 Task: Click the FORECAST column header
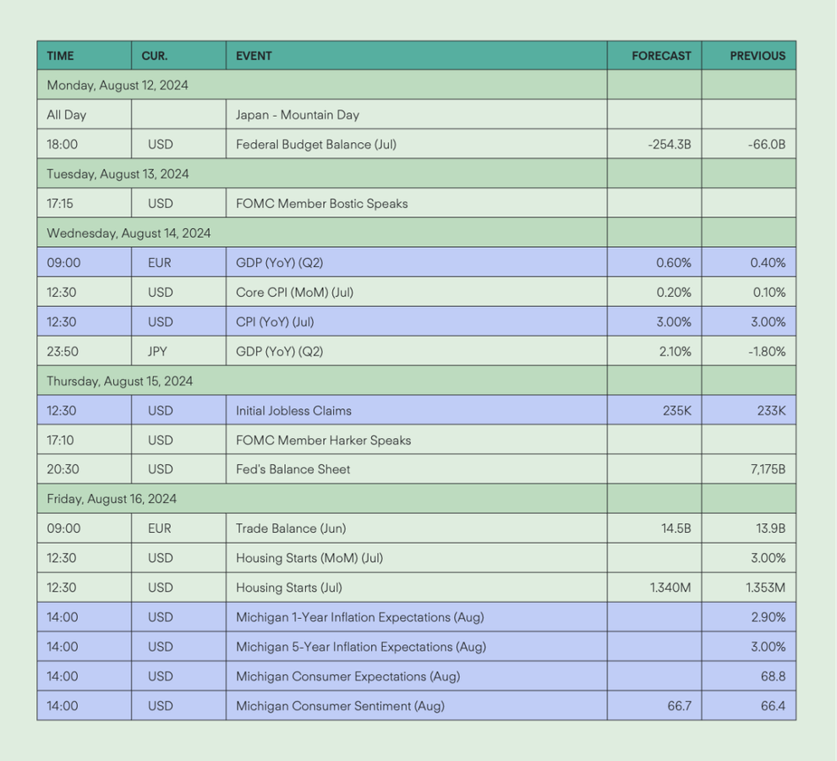click(661, 56)
